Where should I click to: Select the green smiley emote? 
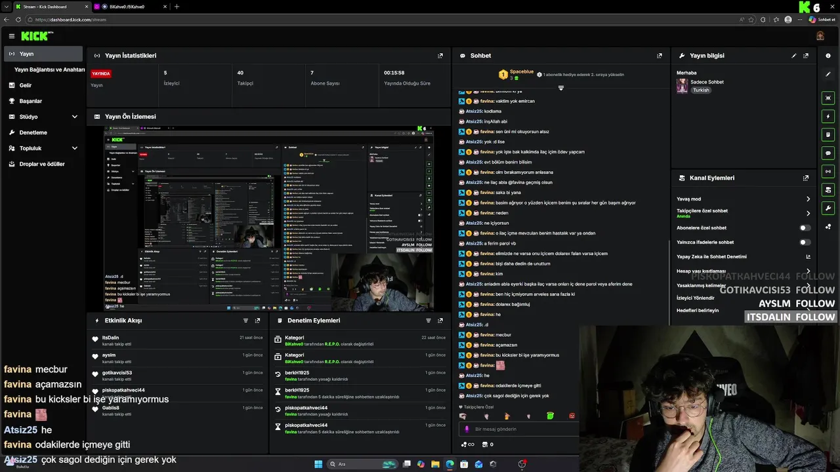(550, 416)
